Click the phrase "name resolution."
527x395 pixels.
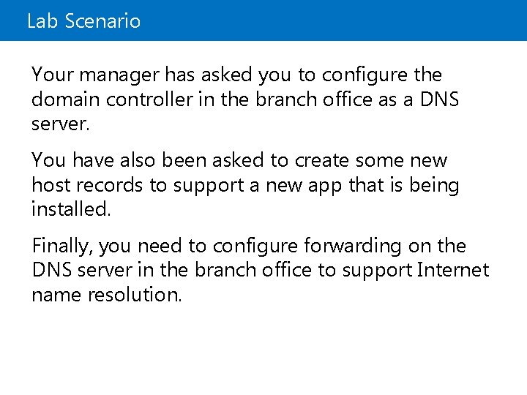point(105,296)
